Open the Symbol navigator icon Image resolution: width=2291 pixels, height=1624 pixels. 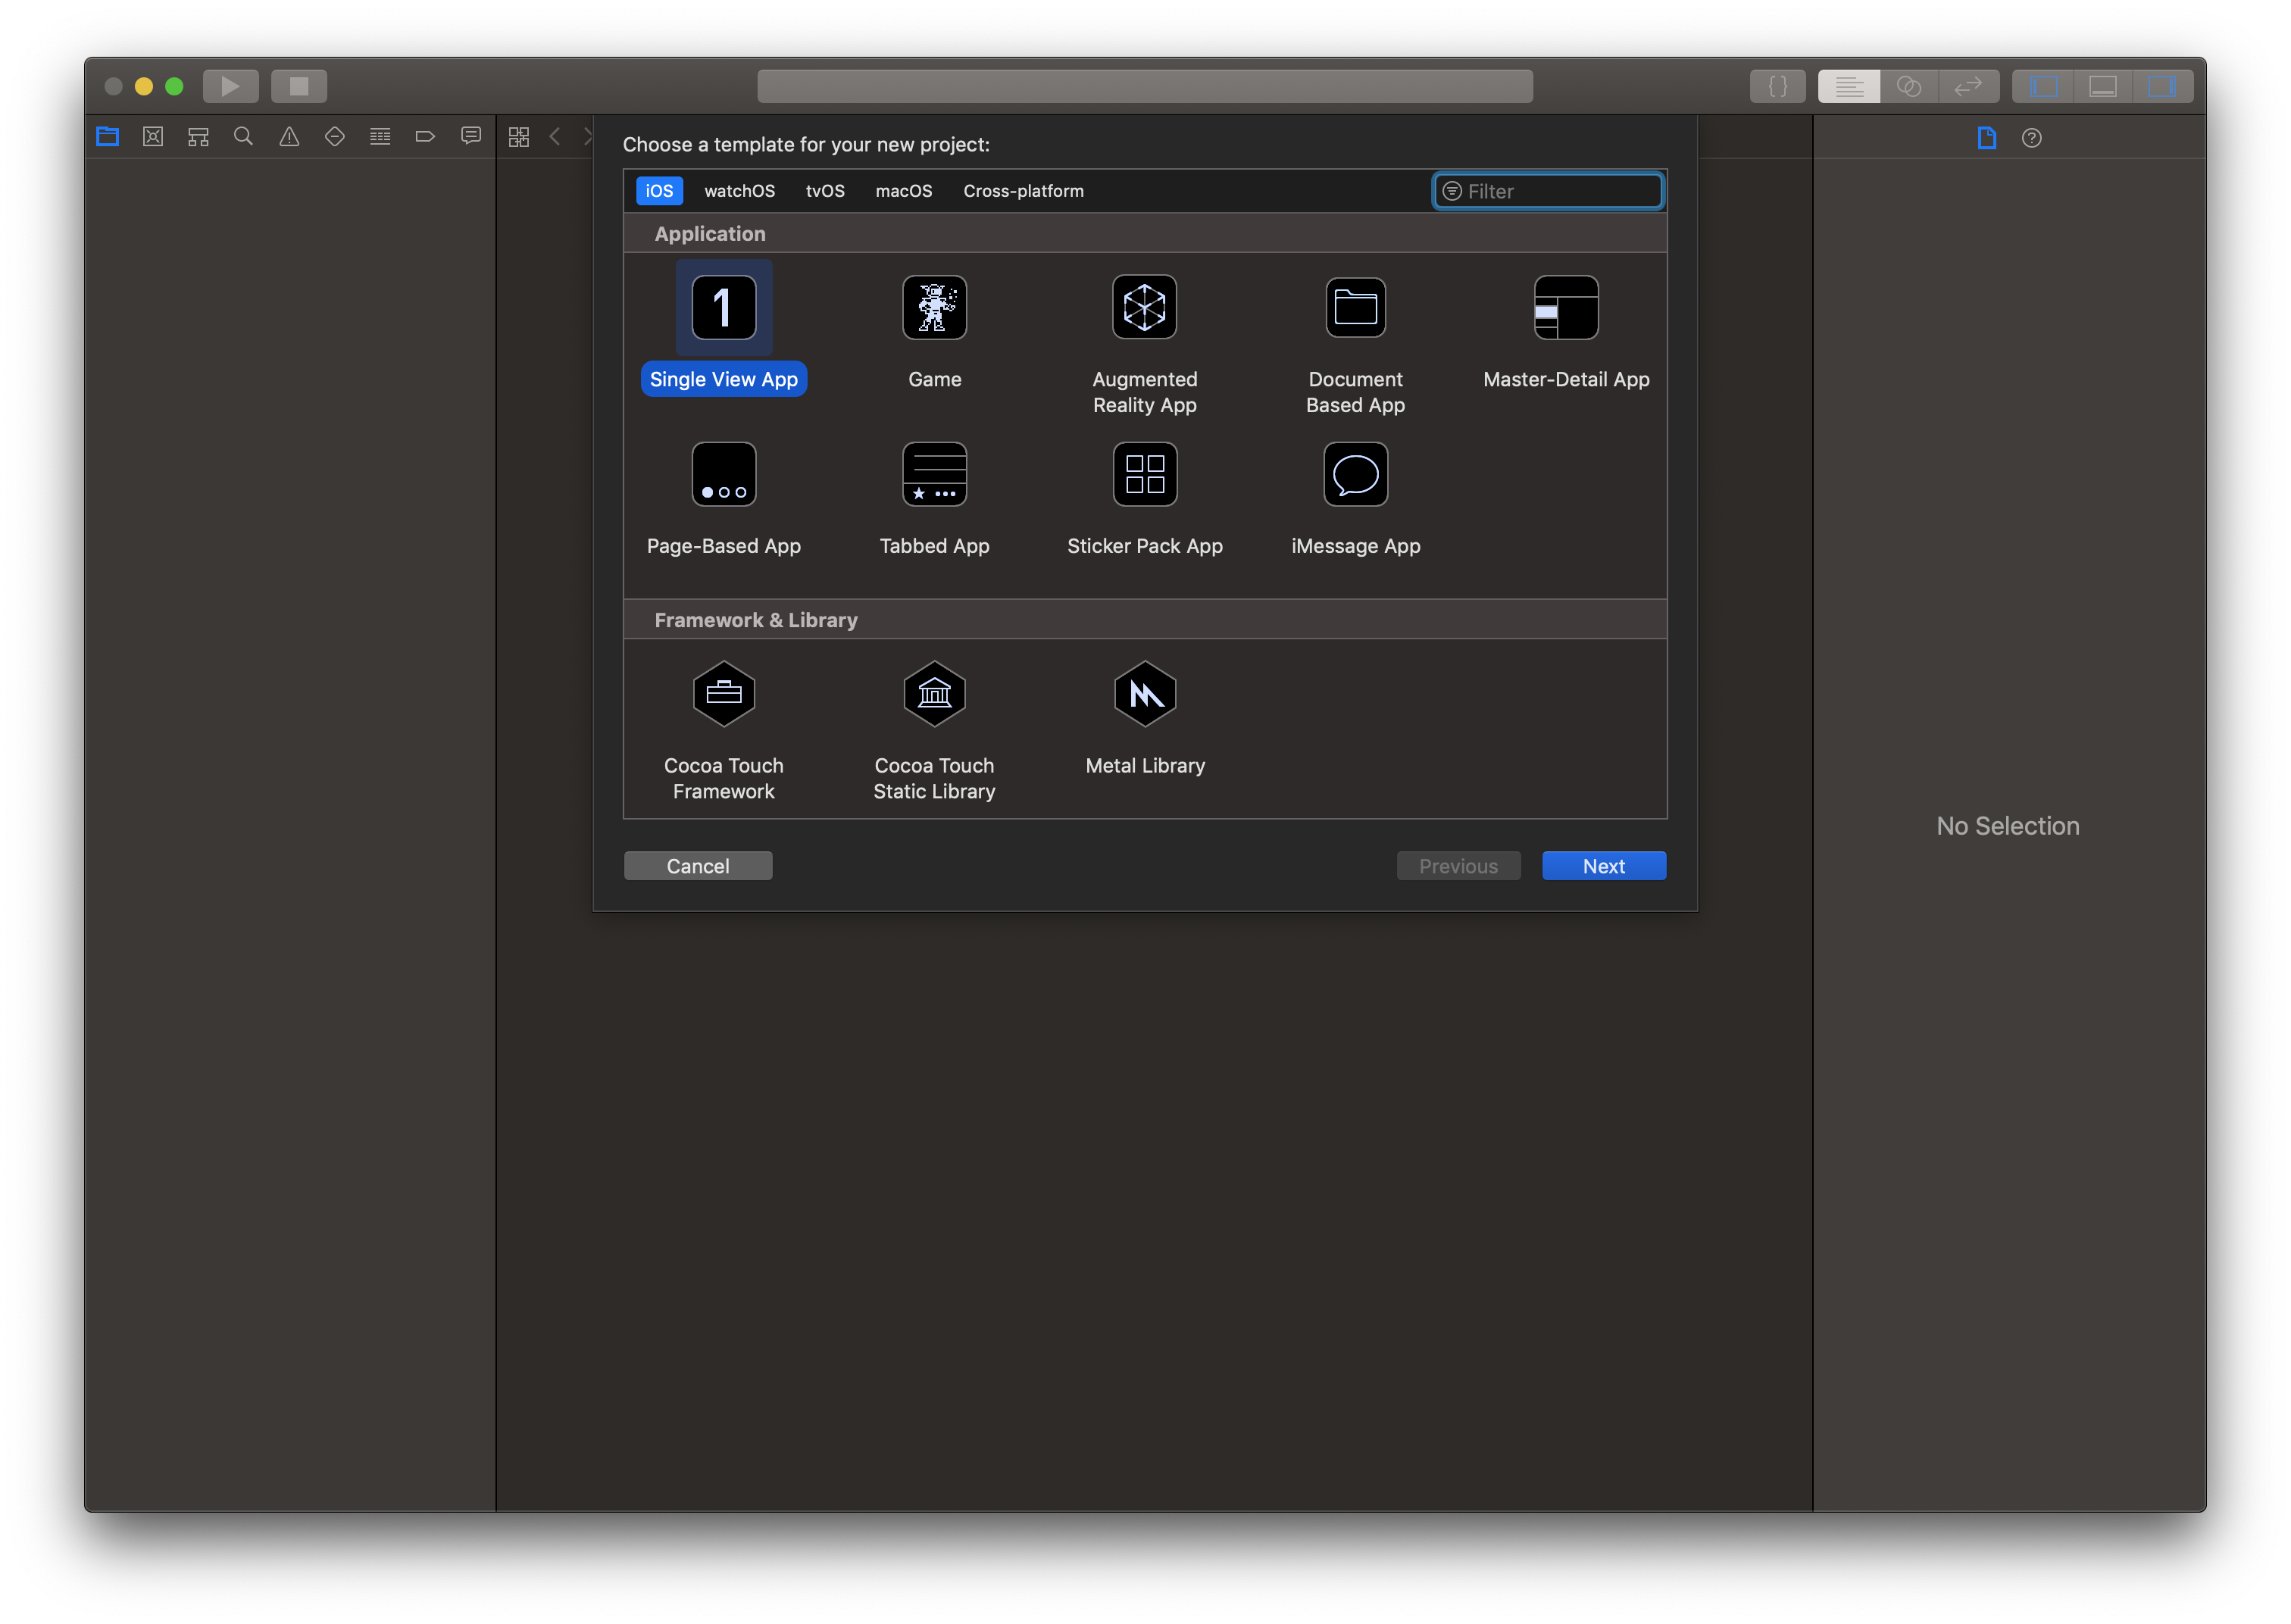[198, 137]
